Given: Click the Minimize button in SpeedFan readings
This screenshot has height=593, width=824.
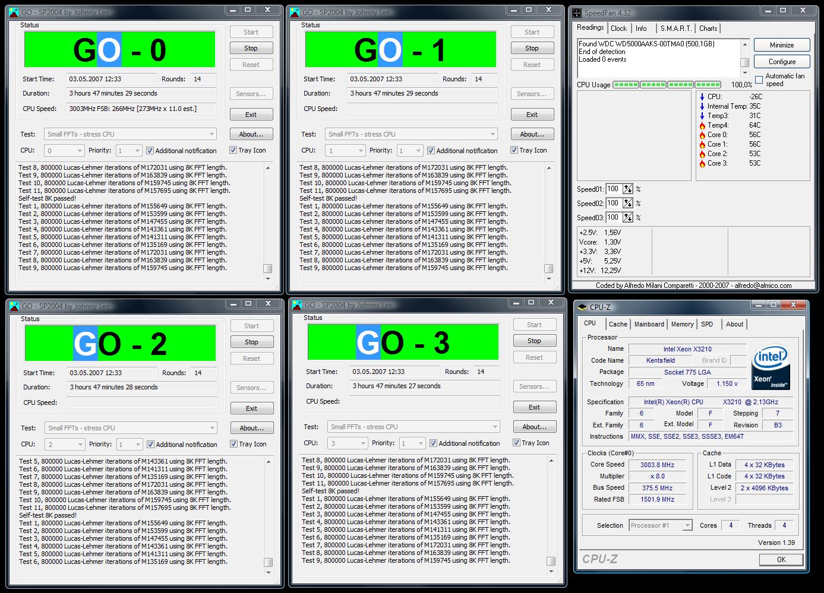Looking at the screenshot, I should click(x=782, y=45).
